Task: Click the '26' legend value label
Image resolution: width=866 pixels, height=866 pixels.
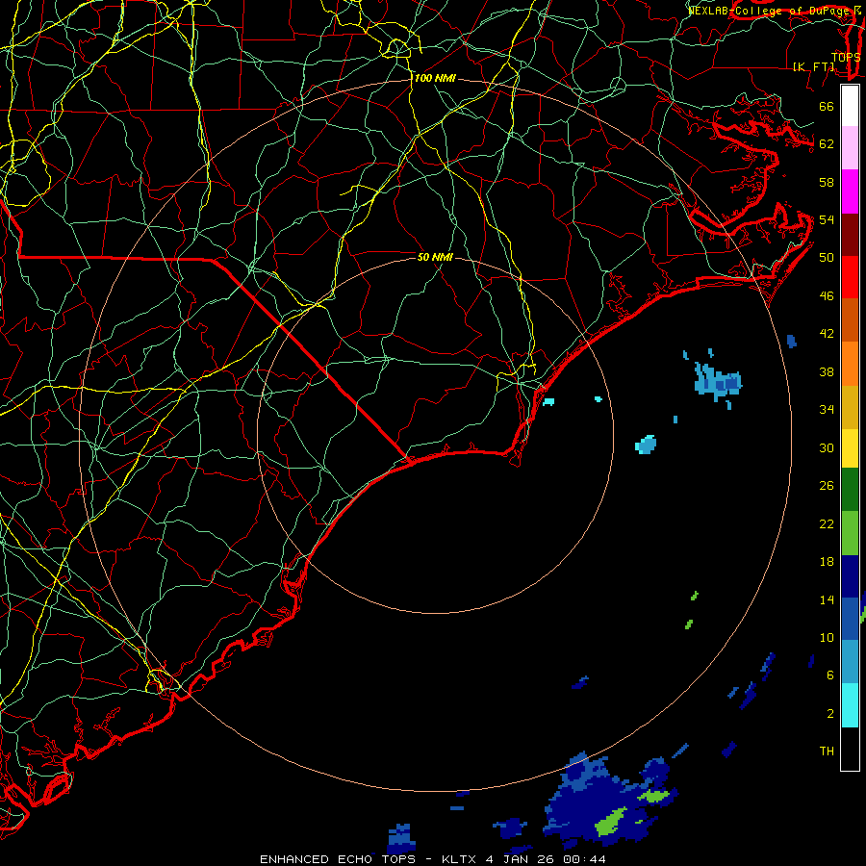Action: tap(827, 486)
